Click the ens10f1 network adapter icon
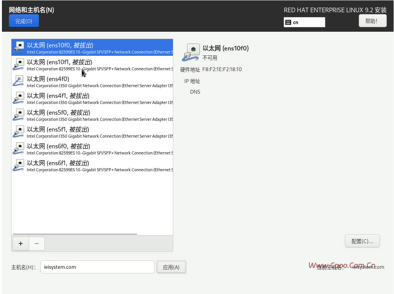Viewport: 394px width, 294px height. pos(18,64)
